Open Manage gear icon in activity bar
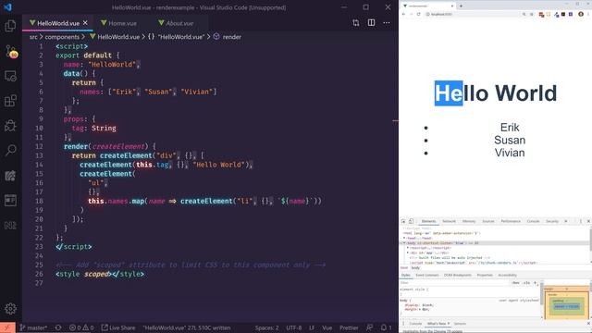The width and height of the screenshot is (592, 333). [10, 308]
